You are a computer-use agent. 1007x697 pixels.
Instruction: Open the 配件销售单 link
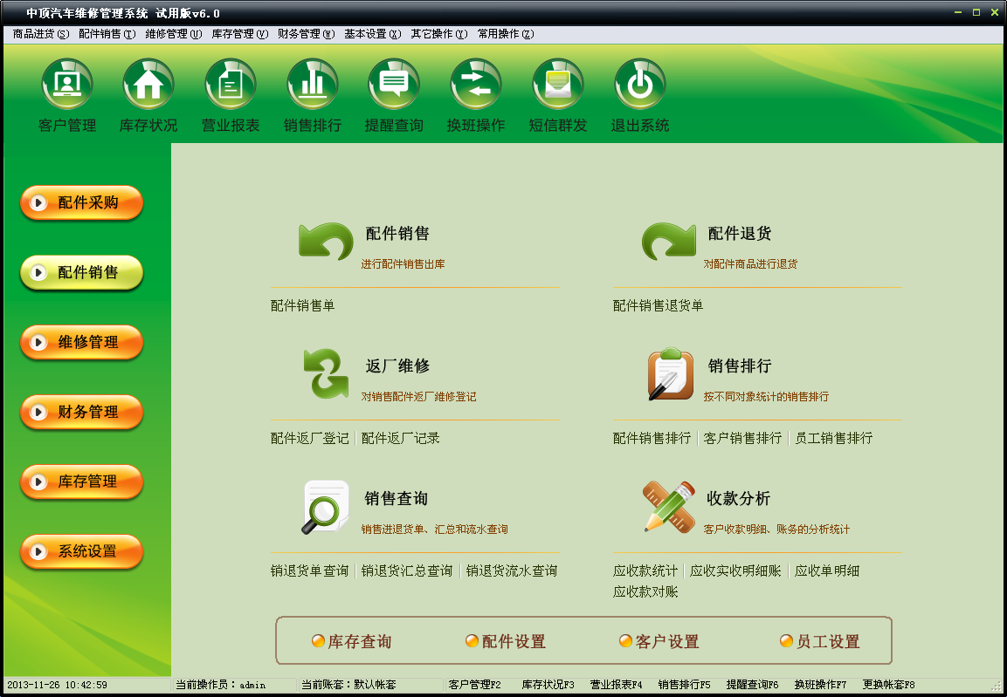click(302, 306)
